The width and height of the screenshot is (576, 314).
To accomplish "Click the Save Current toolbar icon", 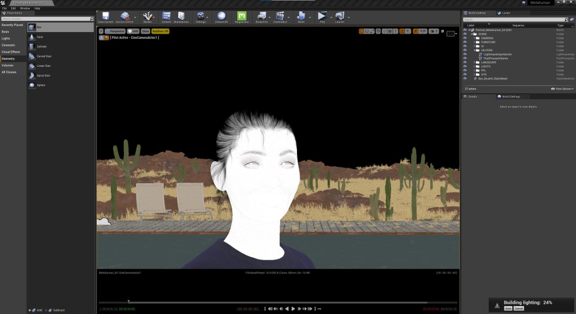I will click(105, 17).
